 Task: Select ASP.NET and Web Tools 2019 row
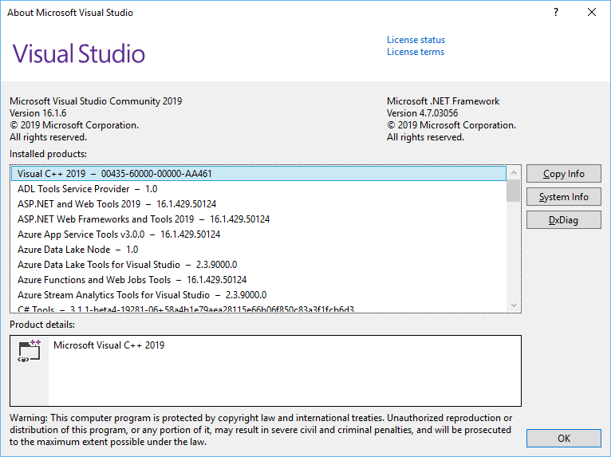point(258,204)
